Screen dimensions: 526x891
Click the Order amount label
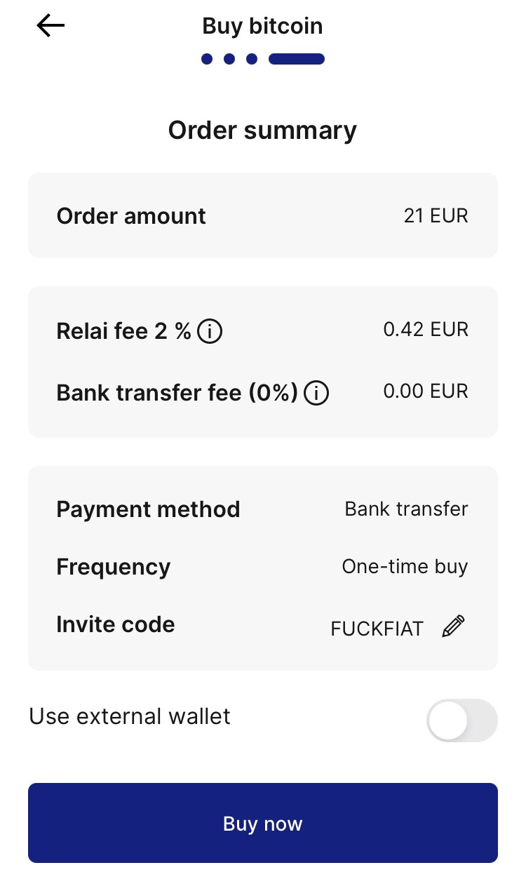tap(131, 215)
